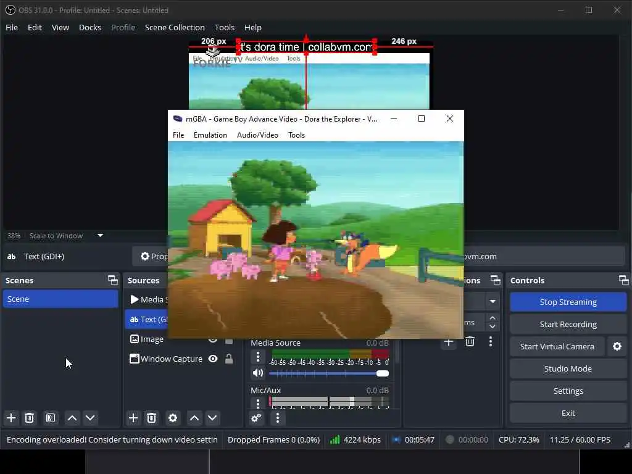Open advanced audio properties gears icon
Image resolution: width=632 pixels, height=474 pixels.
tap(256, 418)
